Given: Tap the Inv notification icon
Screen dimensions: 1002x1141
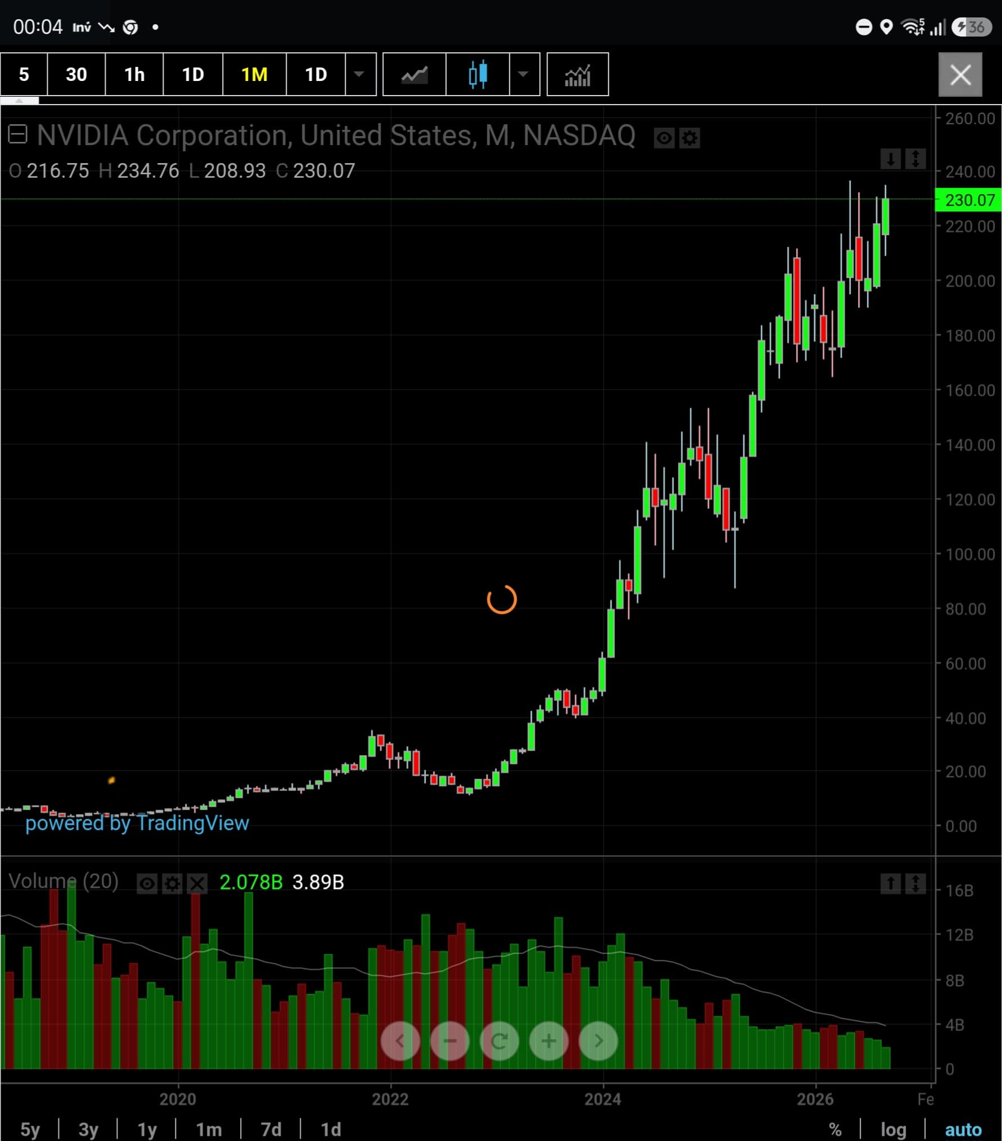Looking at the screenshot, I should 82,27.
